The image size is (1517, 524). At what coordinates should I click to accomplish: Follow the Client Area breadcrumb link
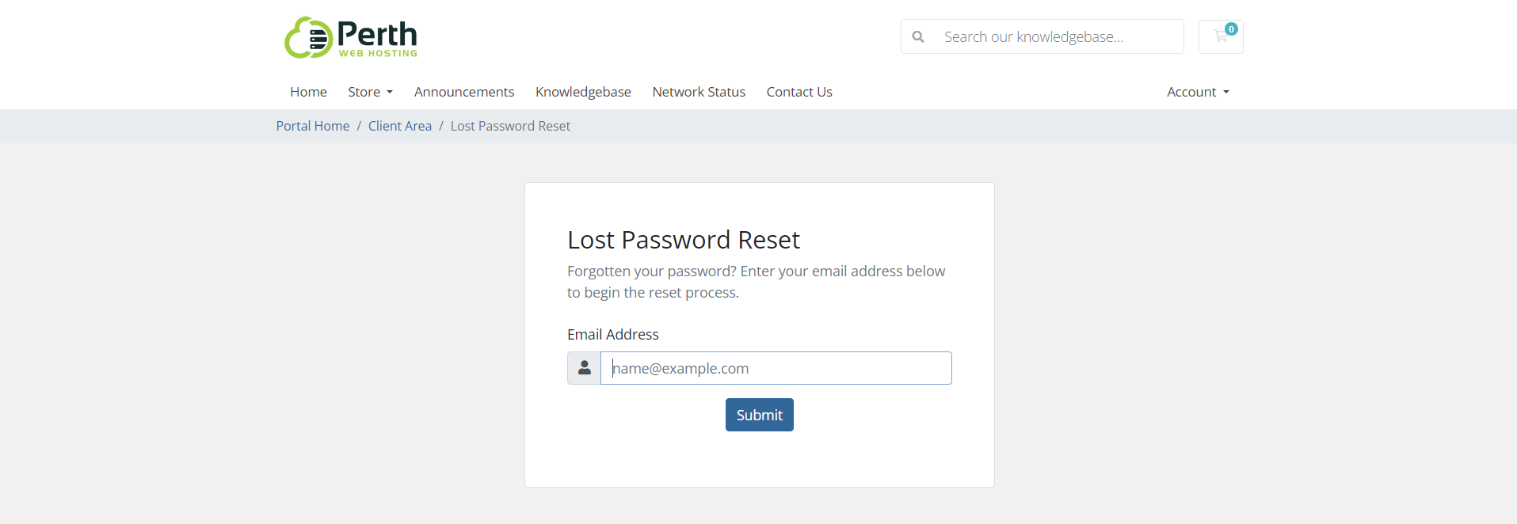400,126
